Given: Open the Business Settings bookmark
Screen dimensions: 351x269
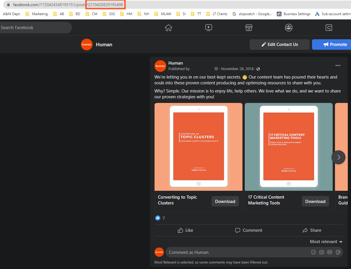Looking at the screenshot, I should point(293,14).
